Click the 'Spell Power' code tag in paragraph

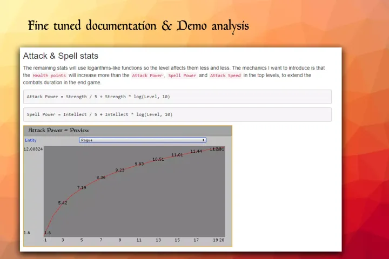coord(182,76)
